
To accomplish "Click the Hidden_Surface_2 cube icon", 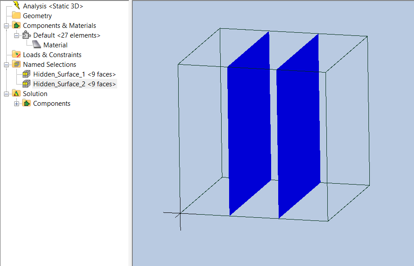I will click(27, 84).
